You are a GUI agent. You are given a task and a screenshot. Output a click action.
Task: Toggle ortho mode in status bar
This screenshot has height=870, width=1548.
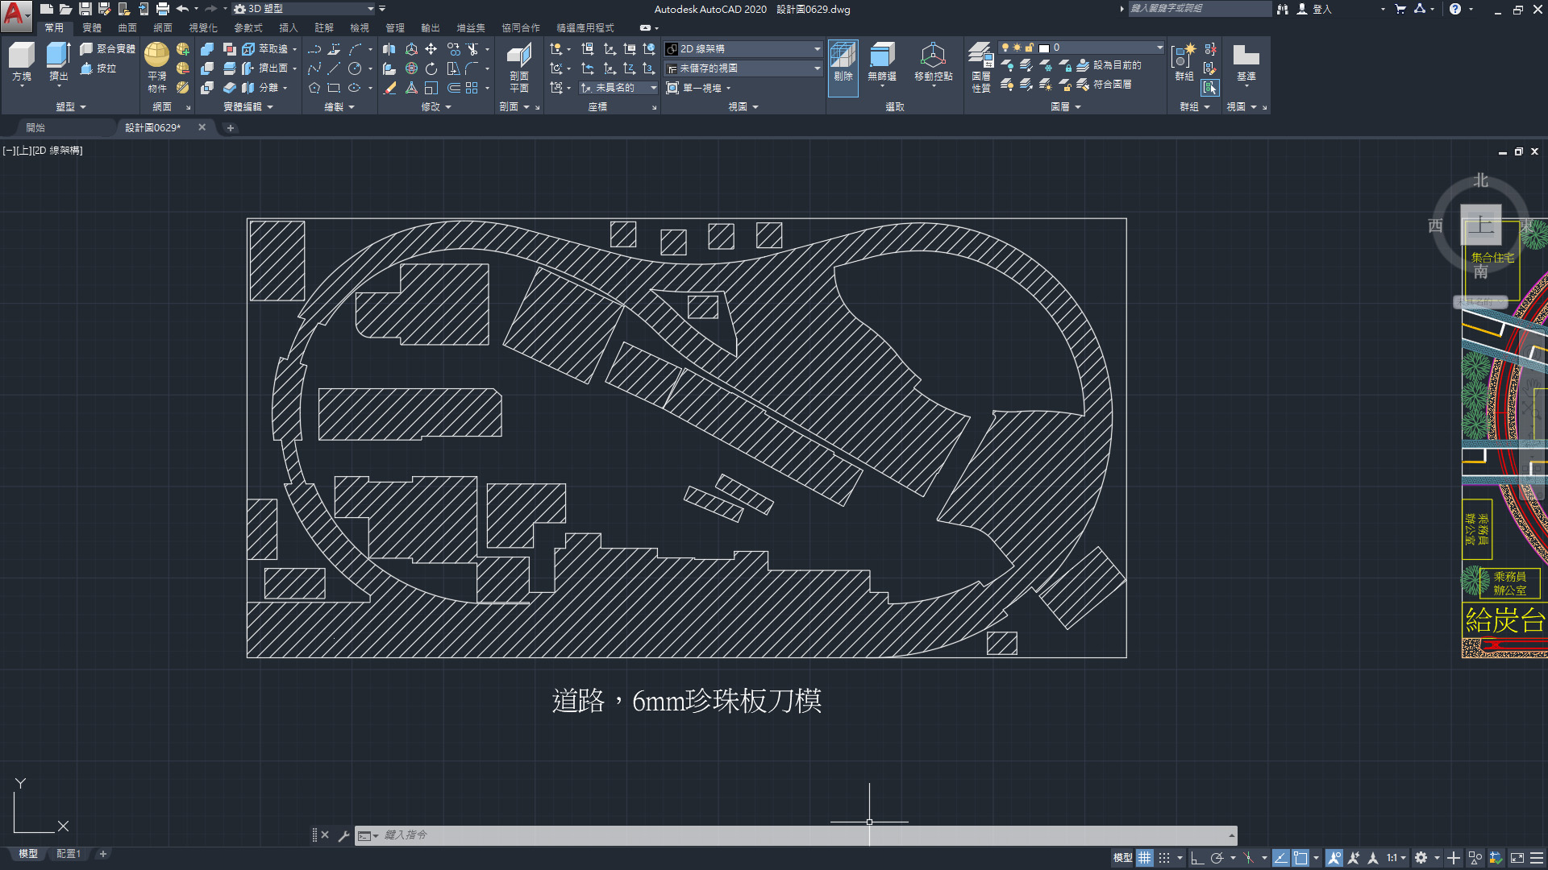tap(1197, 858)
